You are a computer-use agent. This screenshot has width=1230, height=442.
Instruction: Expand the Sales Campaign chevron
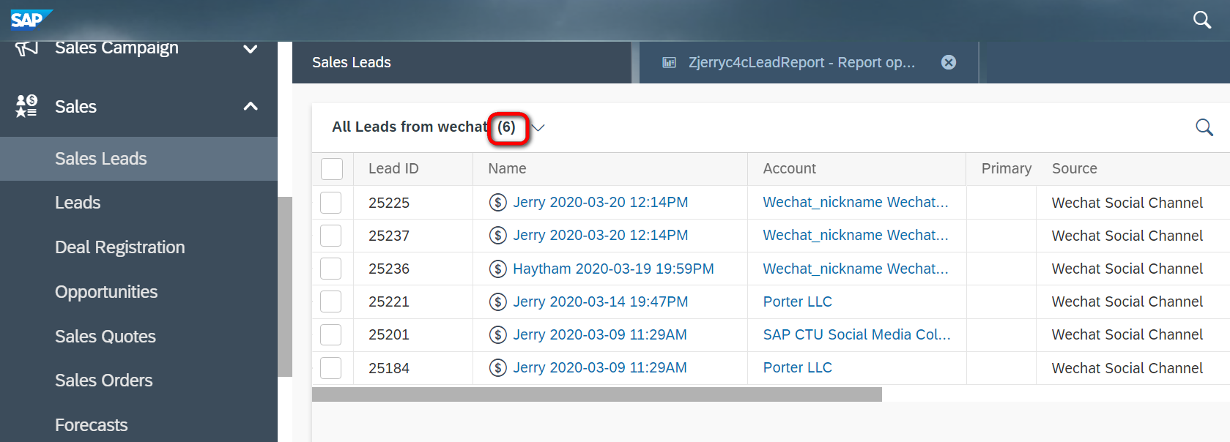251,49
